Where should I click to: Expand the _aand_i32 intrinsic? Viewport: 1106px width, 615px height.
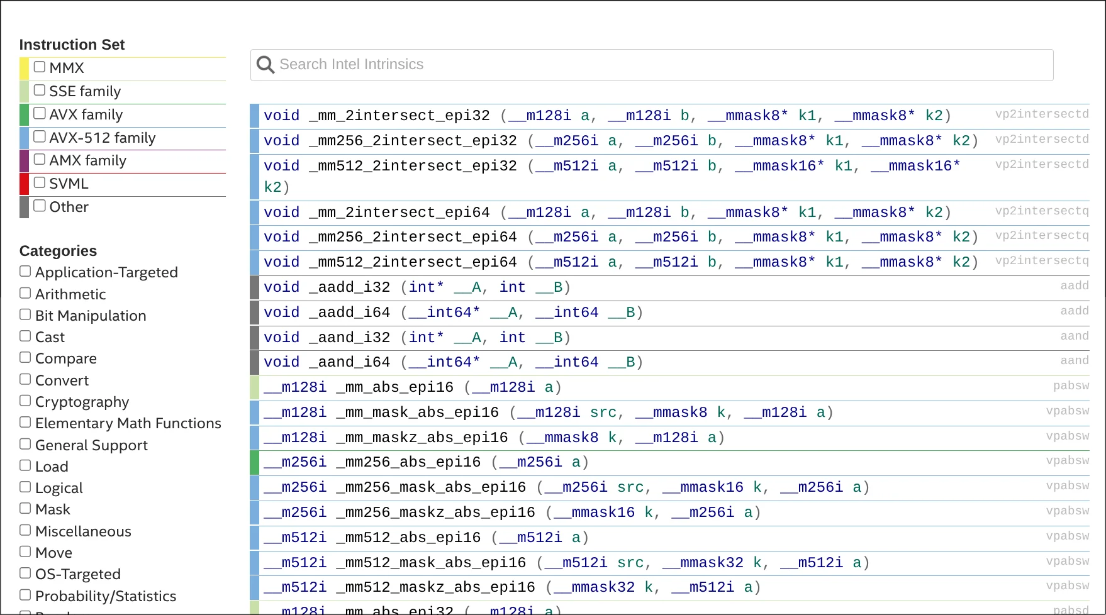[x=669, y=338]
